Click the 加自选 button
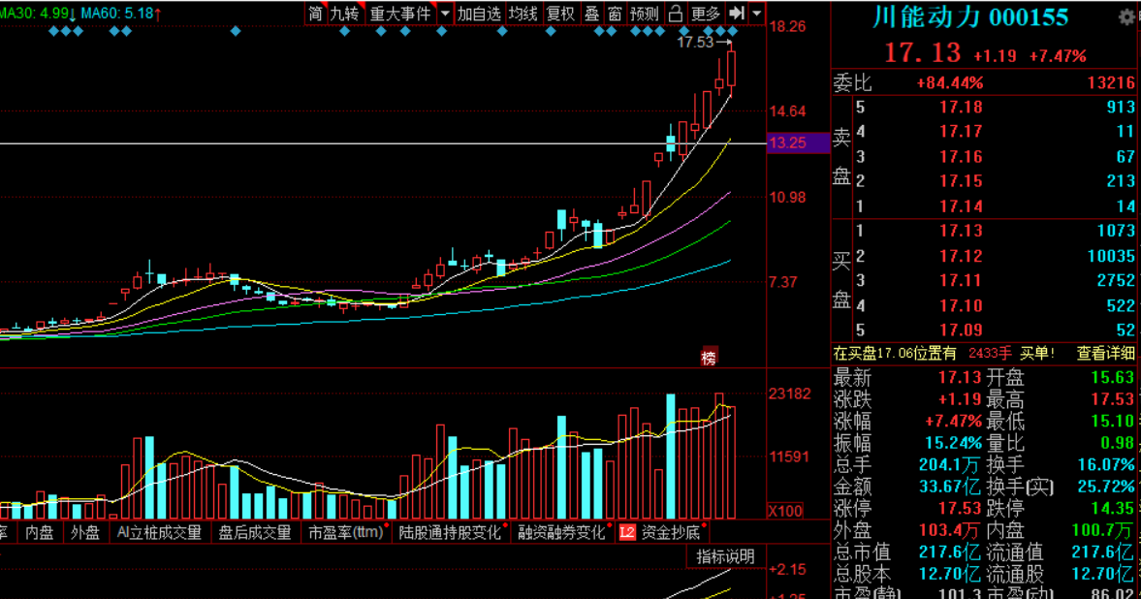The image size is (1141, 599). [480, 14]
